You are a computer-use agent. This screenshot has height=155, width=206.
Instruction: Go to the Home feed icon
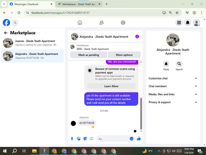click(80, 23)
